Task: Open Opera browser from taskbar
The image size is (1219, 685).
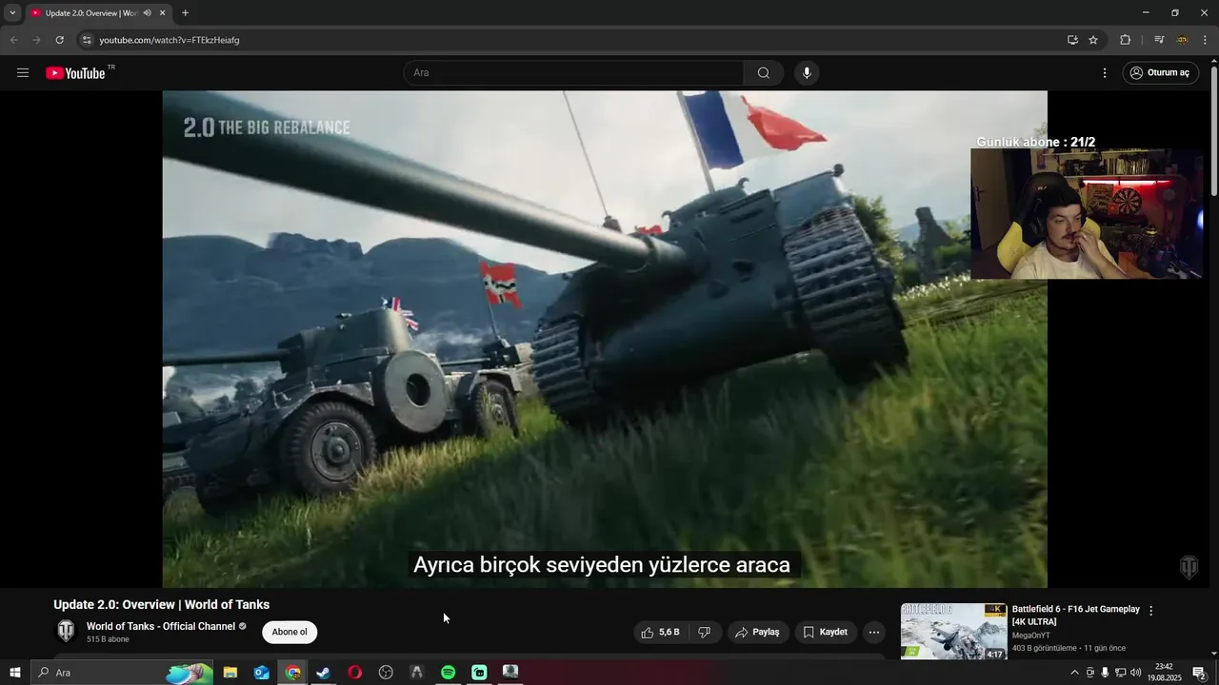Action: pyautogui.click(x=355, y=673)
